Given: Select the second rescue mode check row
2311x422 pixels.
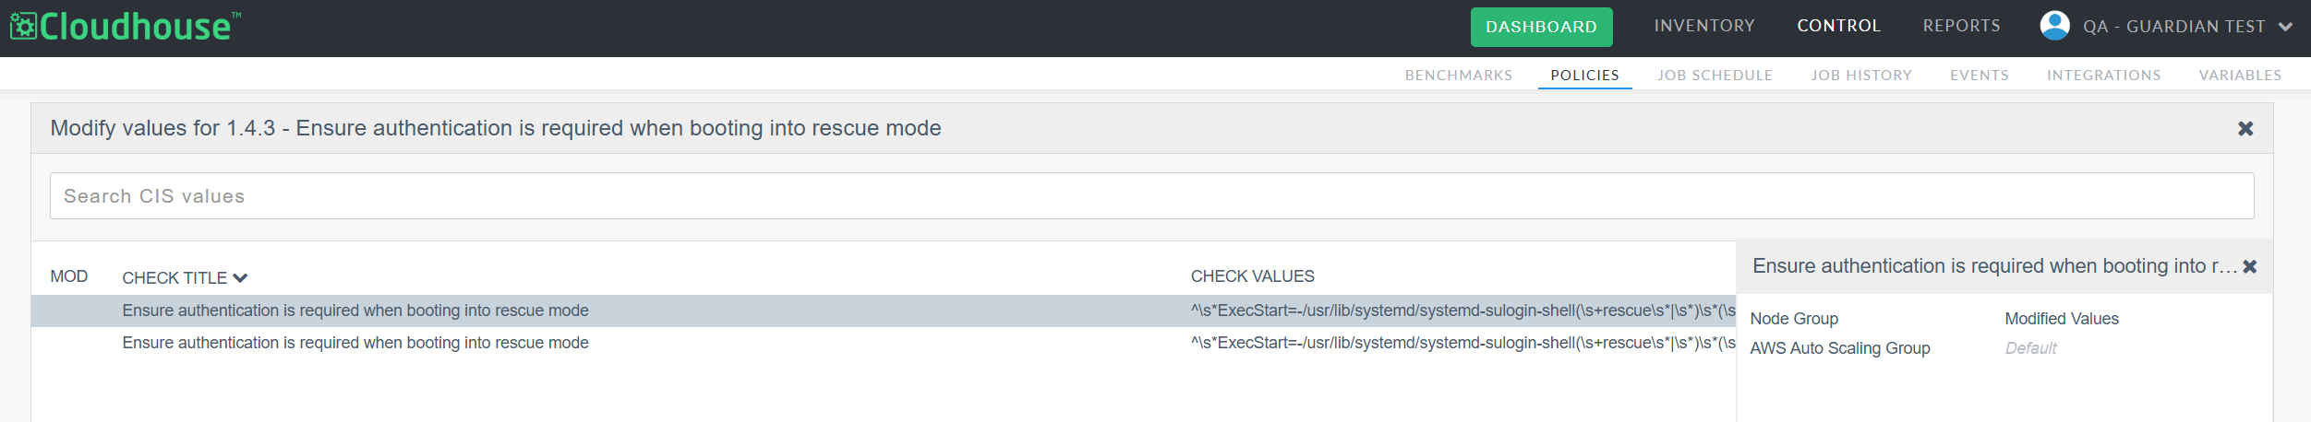Looking at the screenshot, I should 355,343.
